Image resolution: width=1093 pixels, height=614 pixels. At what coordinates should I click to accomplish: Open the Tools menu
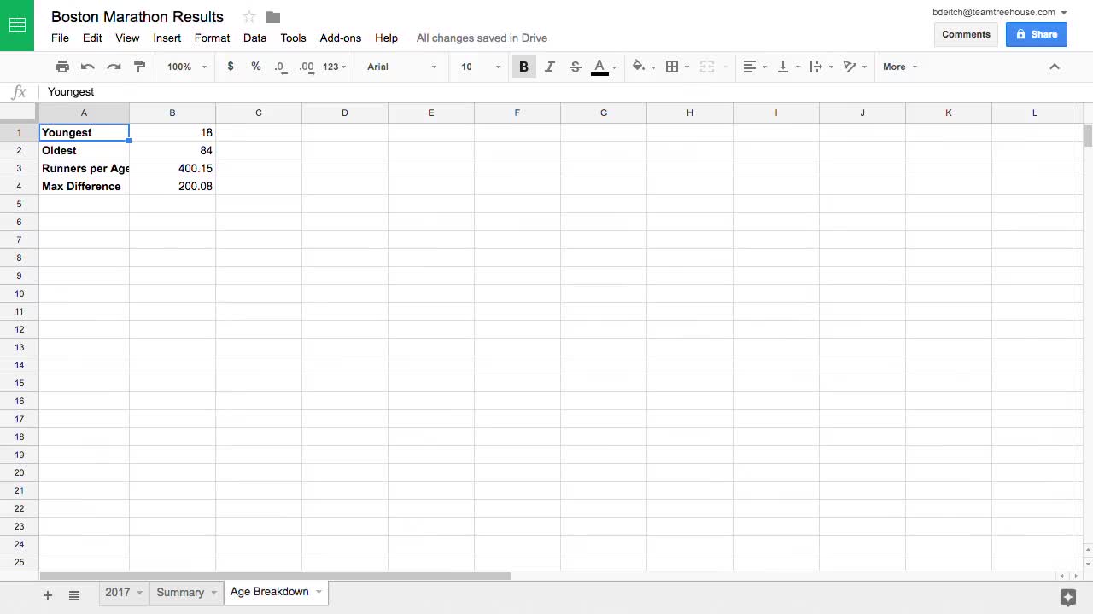click(x=293, y=38)
